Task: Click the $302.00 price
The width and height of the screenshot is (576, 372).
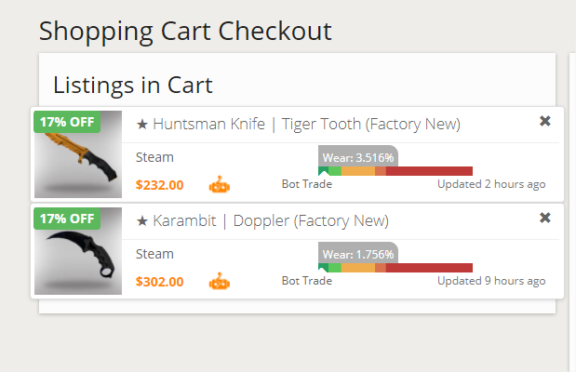Action: 159,281
